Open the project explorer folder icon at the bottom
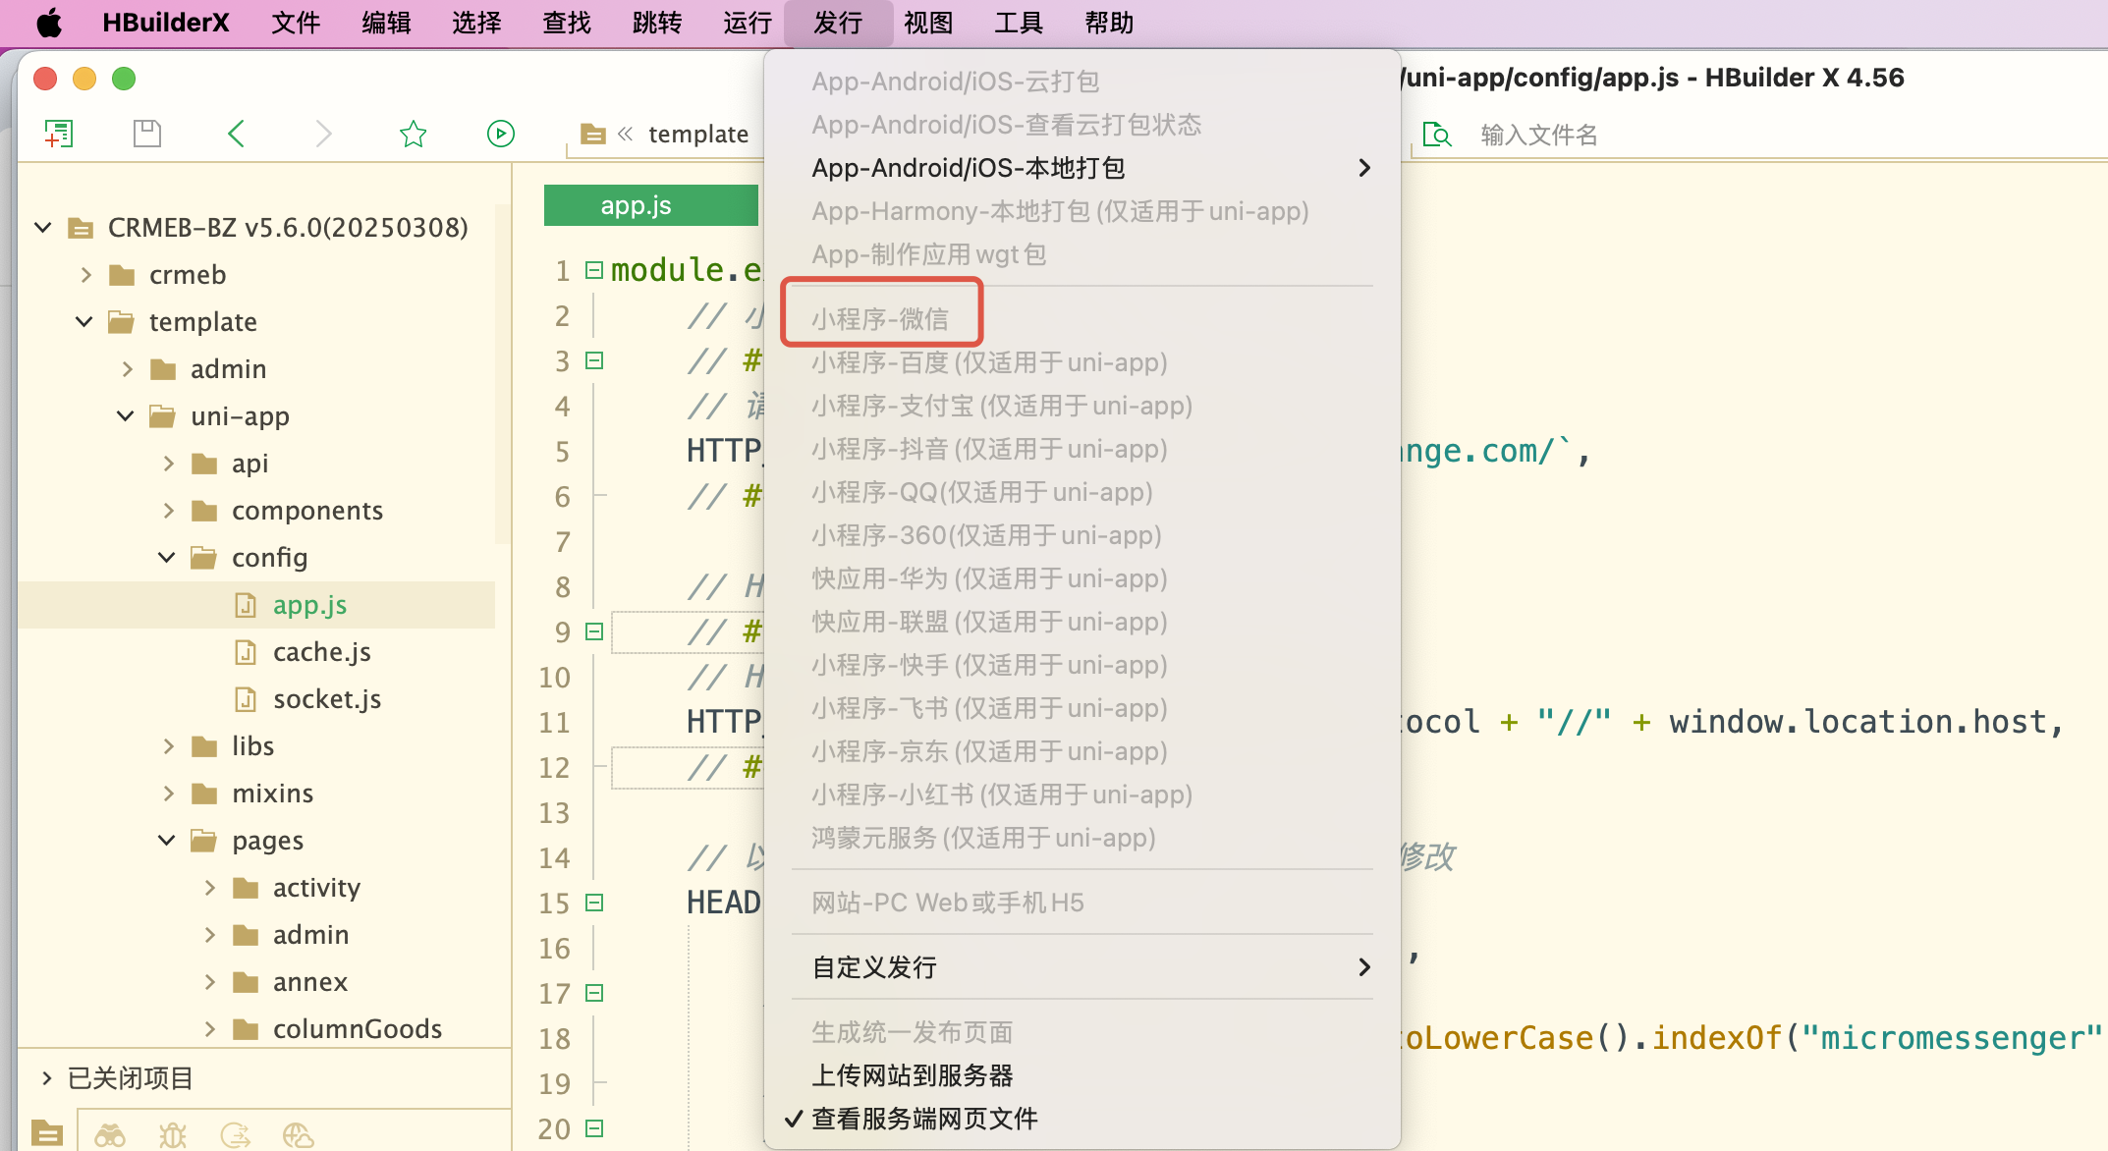This screenshot has height=1151, width=2108. pos(47,1133)
